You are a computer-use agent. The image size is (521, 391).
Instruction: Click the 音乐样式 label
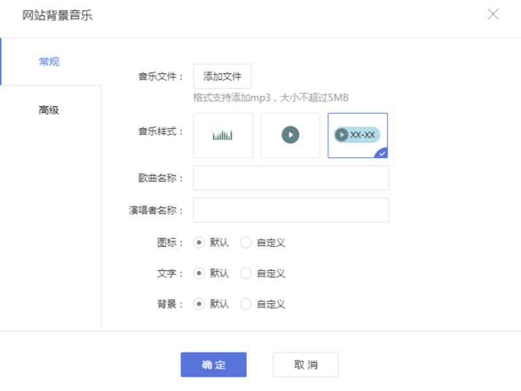(x=161, y=132)
